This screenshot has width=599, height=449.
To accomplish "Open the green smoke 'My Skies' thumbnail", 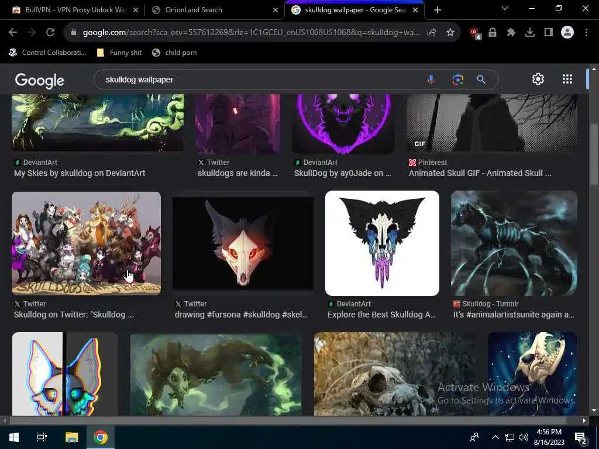I will [98, 123].
